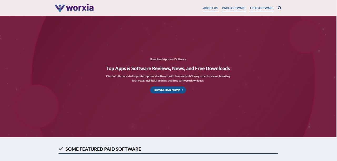
Task: Click the word Translantech in the description
Action: [x=183, y=76]
